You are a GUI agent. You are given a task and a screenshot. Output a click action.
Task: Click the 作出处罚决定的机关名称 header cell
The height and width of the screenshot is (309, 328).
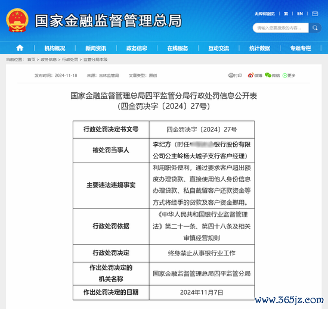tap(111, 273)
